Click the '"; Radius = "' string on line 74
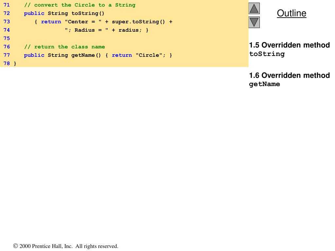335x251 pixels. (x=86, y=30)
